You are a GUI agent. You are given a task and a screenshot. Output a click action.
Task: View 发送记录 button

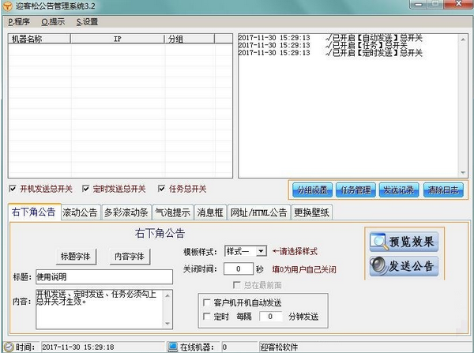(399, 190)
